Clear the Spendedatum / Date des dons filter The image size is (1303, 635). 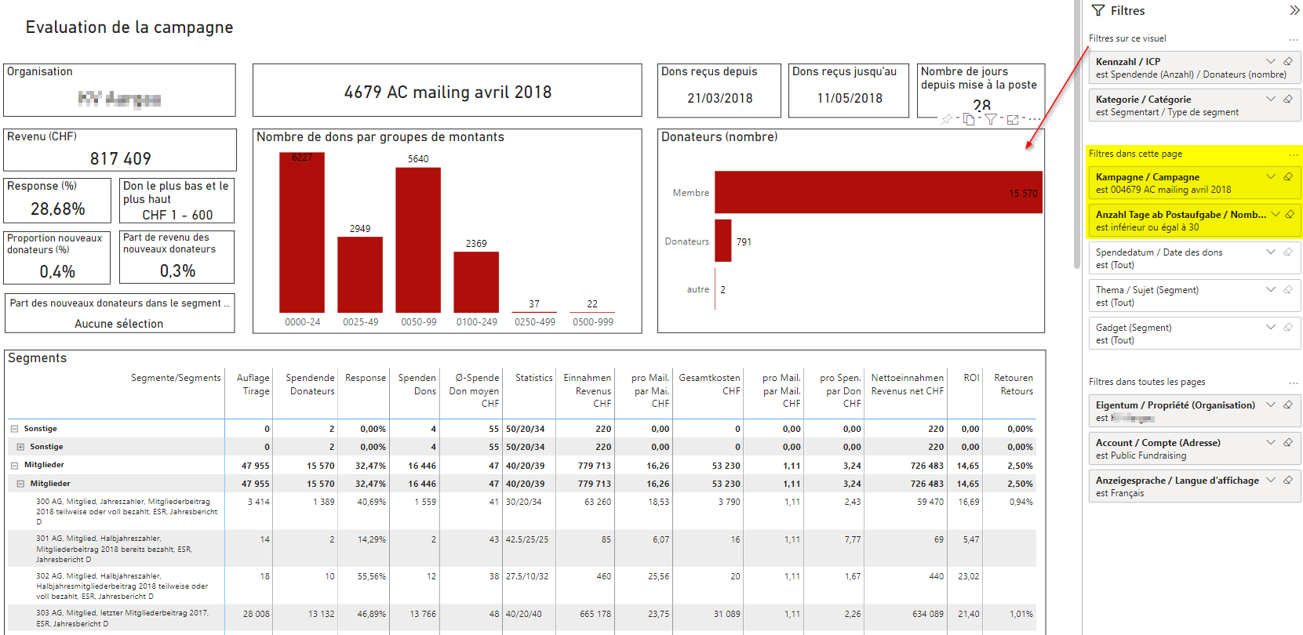pos(1288,252)
